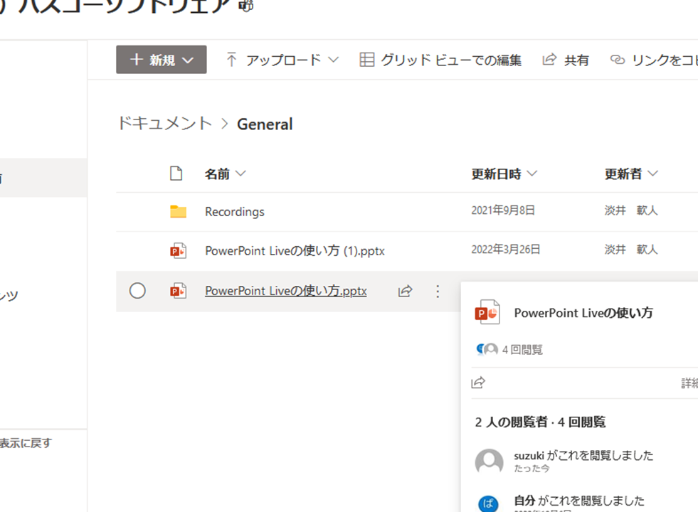The height and width of the screenshot is (512, 698).
Task: Click 共有 in the command bar
Action: coord(566,60)
